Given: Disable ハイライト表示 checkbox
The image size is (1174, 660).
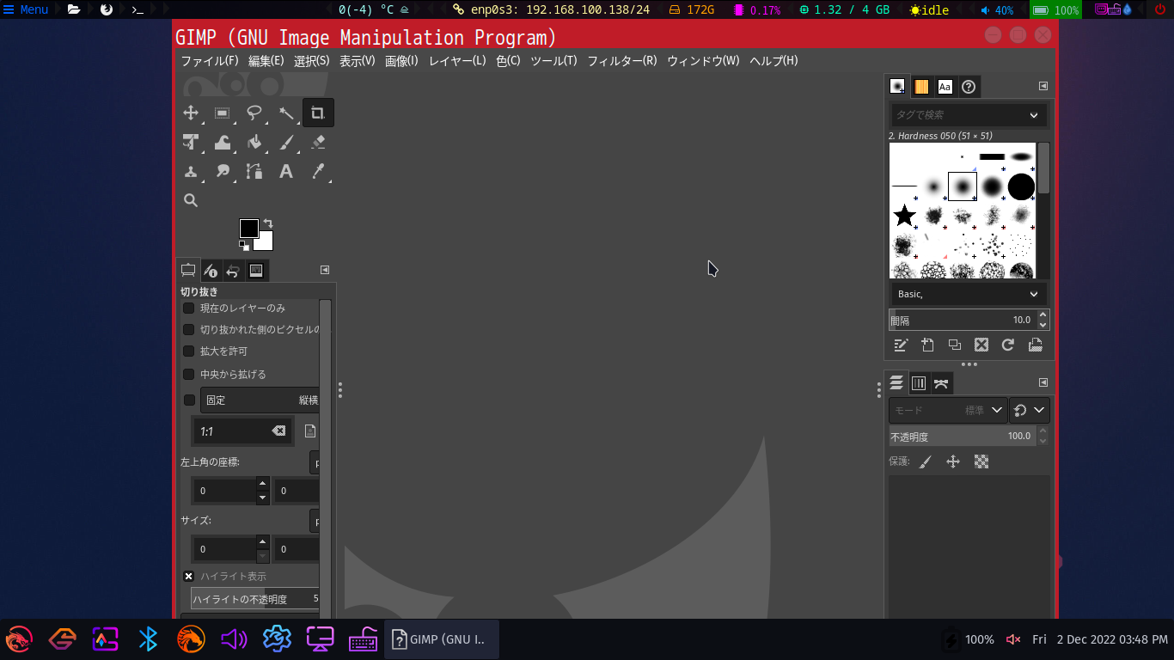Looking at the screenshot, I should [x=189, y=576].
